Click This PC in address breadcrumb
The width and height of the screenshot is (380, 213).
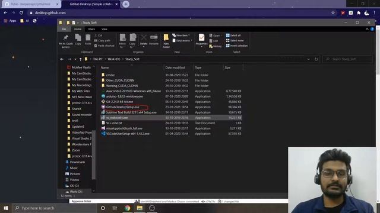pyautogui.click(x=97, y=59)
